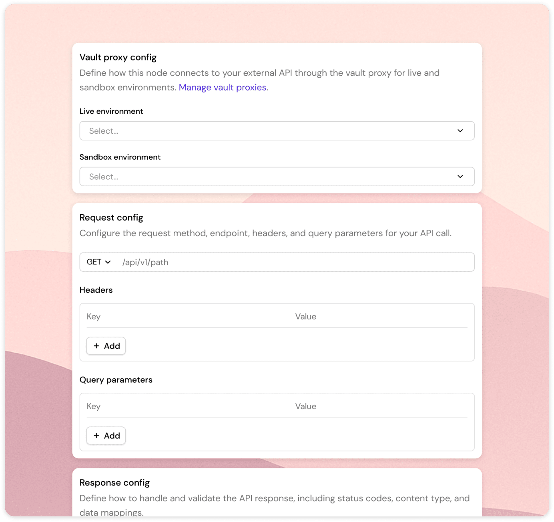Click the Request config section heading

point(111,217)
